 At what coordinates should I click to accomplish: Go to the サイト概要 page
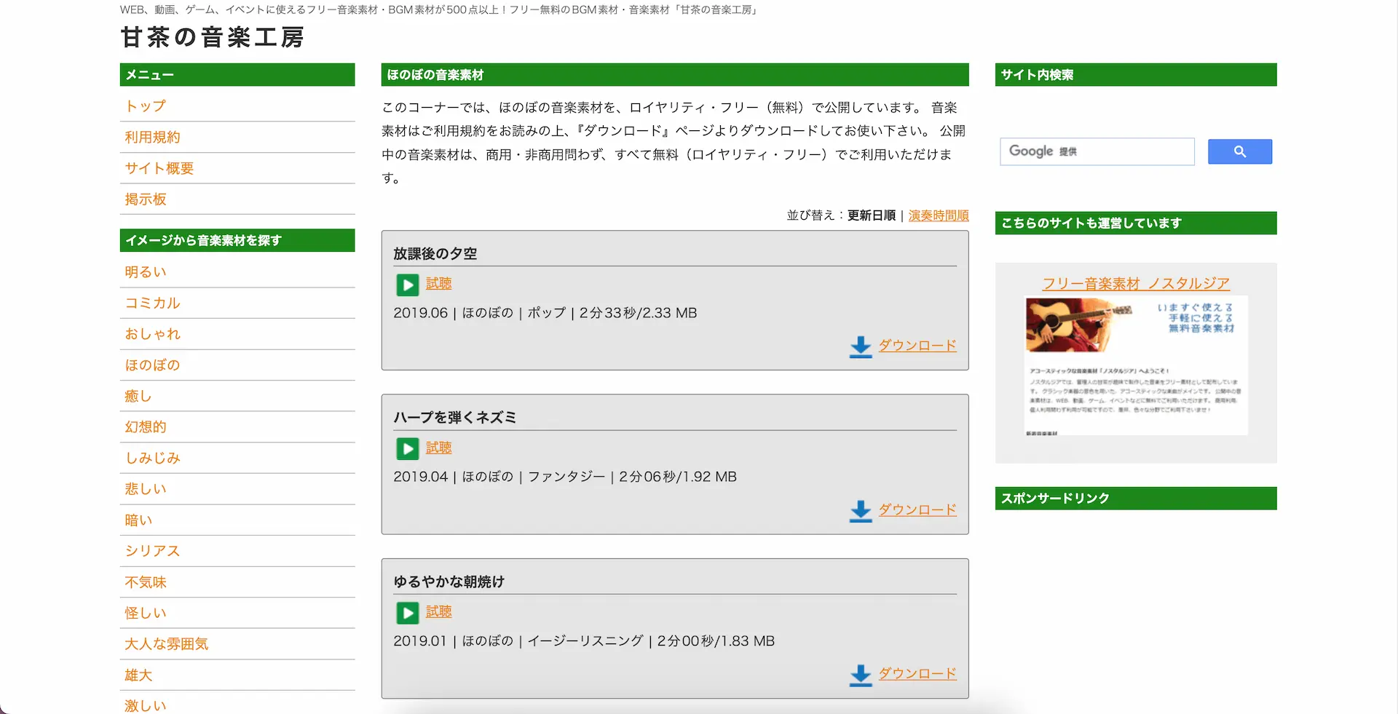(159, 168)
